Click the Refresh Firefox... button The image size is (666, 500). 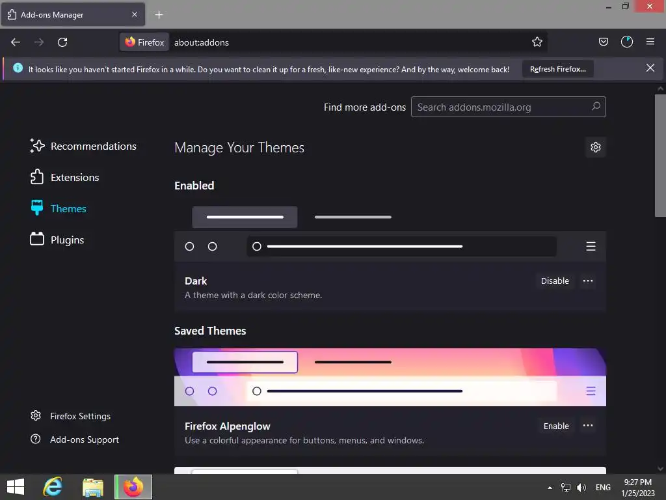[x=557, y=69]
